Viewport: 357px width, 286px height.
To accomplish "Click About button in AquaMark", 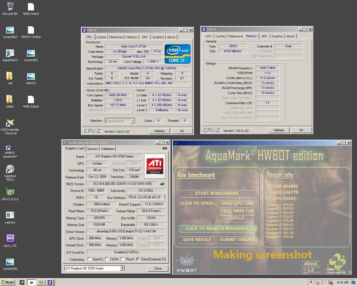I will point(311,263).
